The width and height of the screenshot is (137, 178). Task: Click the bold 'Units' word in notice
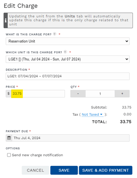coord(70,16)
